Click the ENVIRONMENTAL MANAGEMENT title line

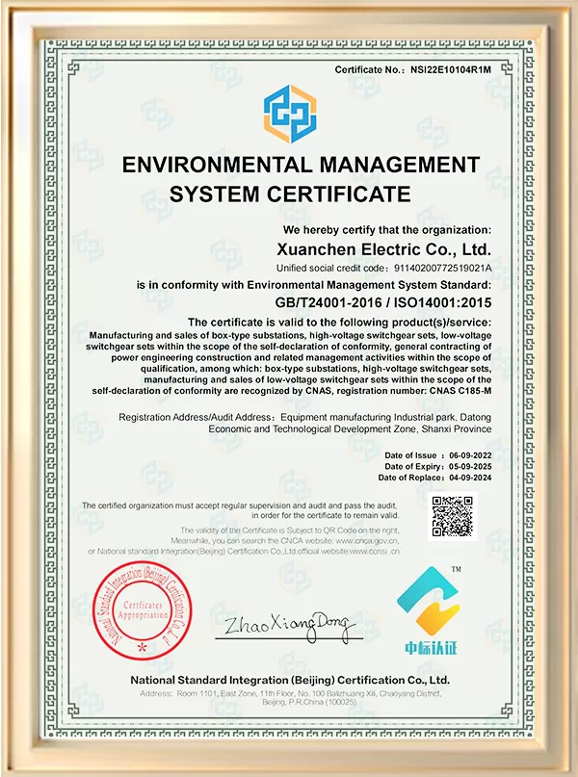(x=301, y=165)
